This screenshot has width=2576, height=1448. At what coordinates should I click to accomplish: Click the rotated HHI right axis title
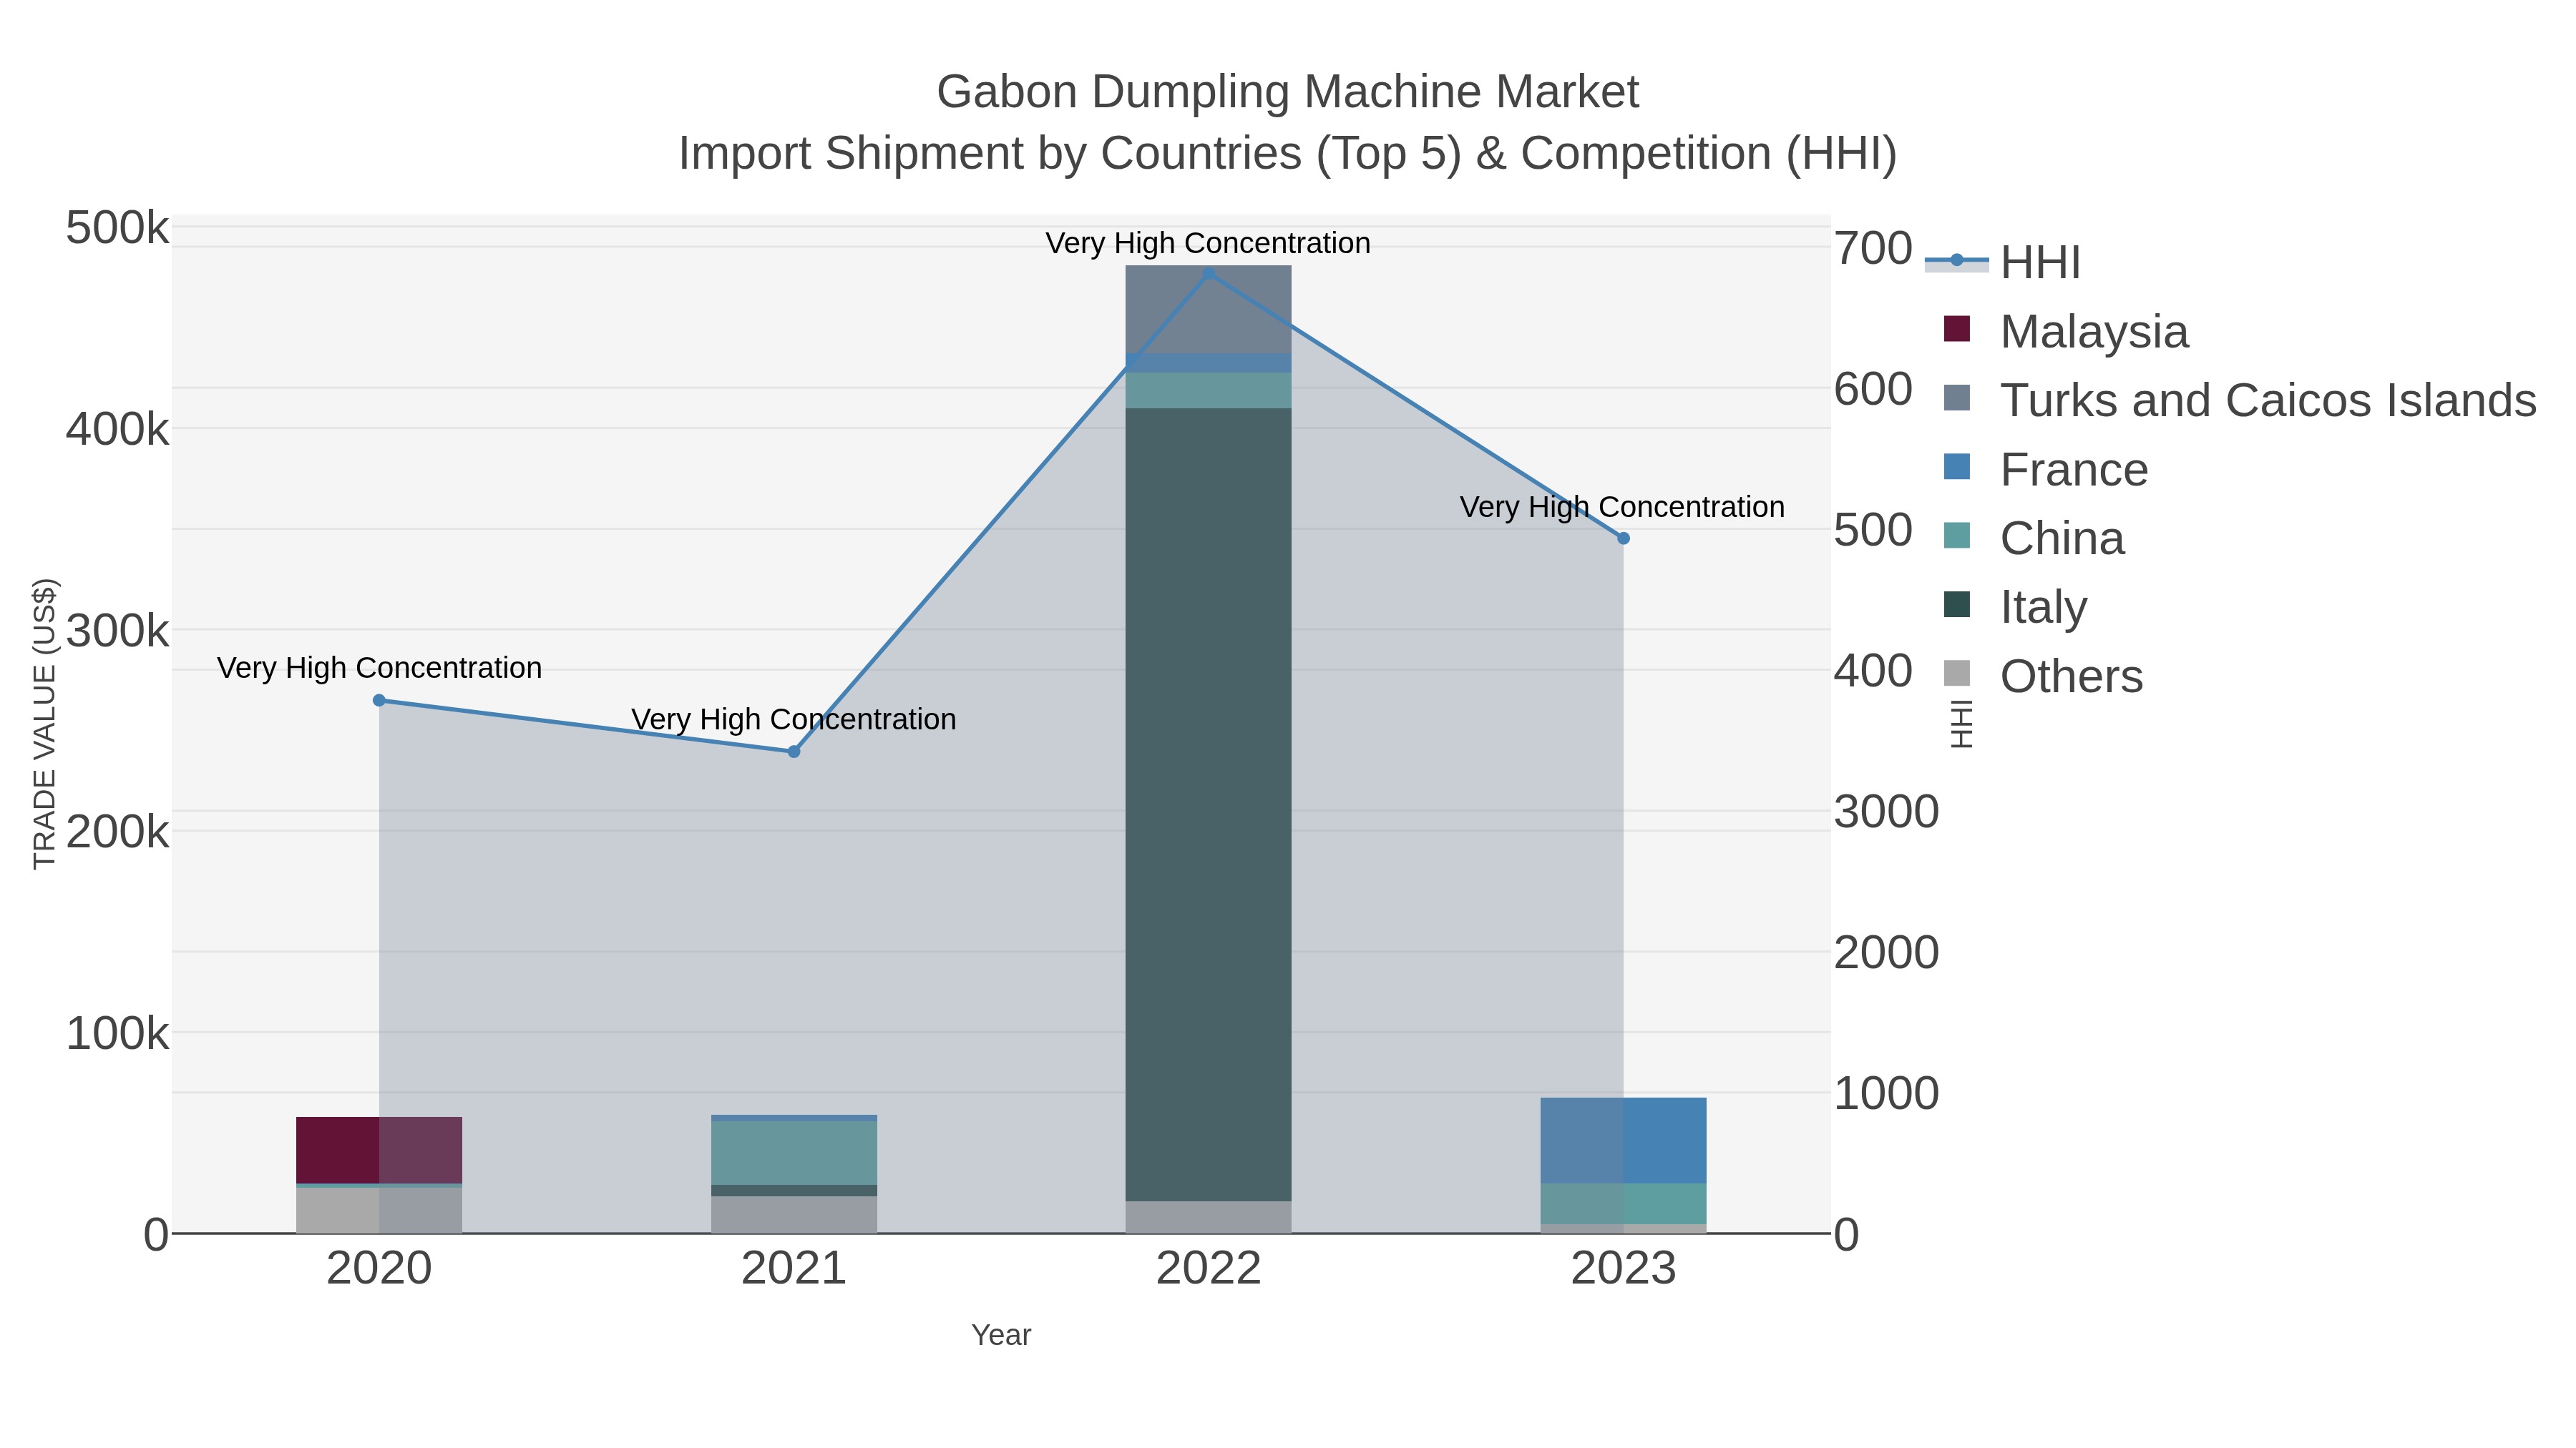[1961, 724]
